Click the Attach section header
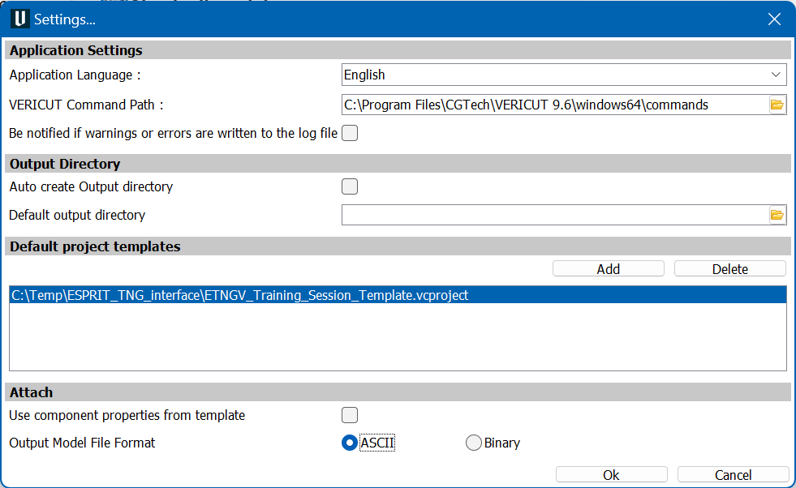 [x=398, y=392]
